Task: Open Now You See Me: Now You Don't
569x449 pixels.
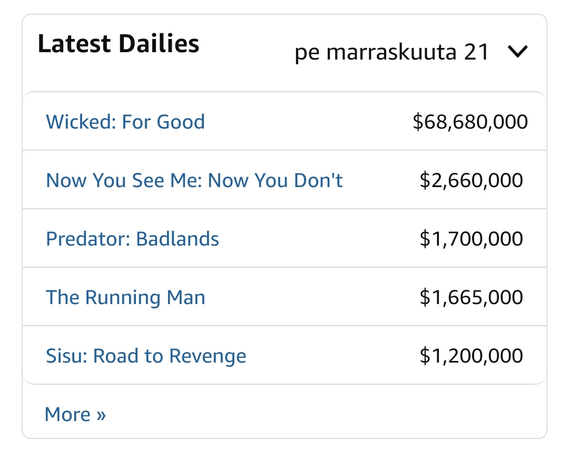Action: (194, 180)
